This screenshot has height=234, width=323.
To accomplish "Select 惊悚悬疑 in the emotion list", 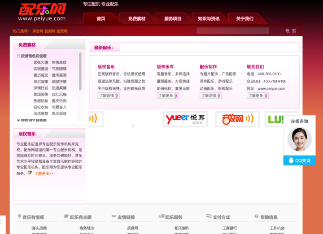I will pyautogui.click(x=59, y=62).
